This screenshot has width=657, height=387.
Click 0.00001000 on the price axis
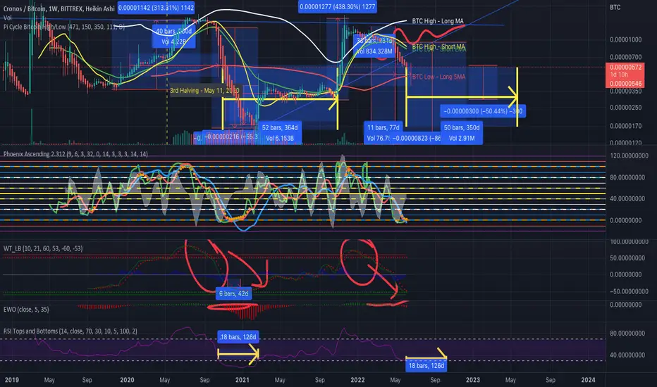(625, 39)
